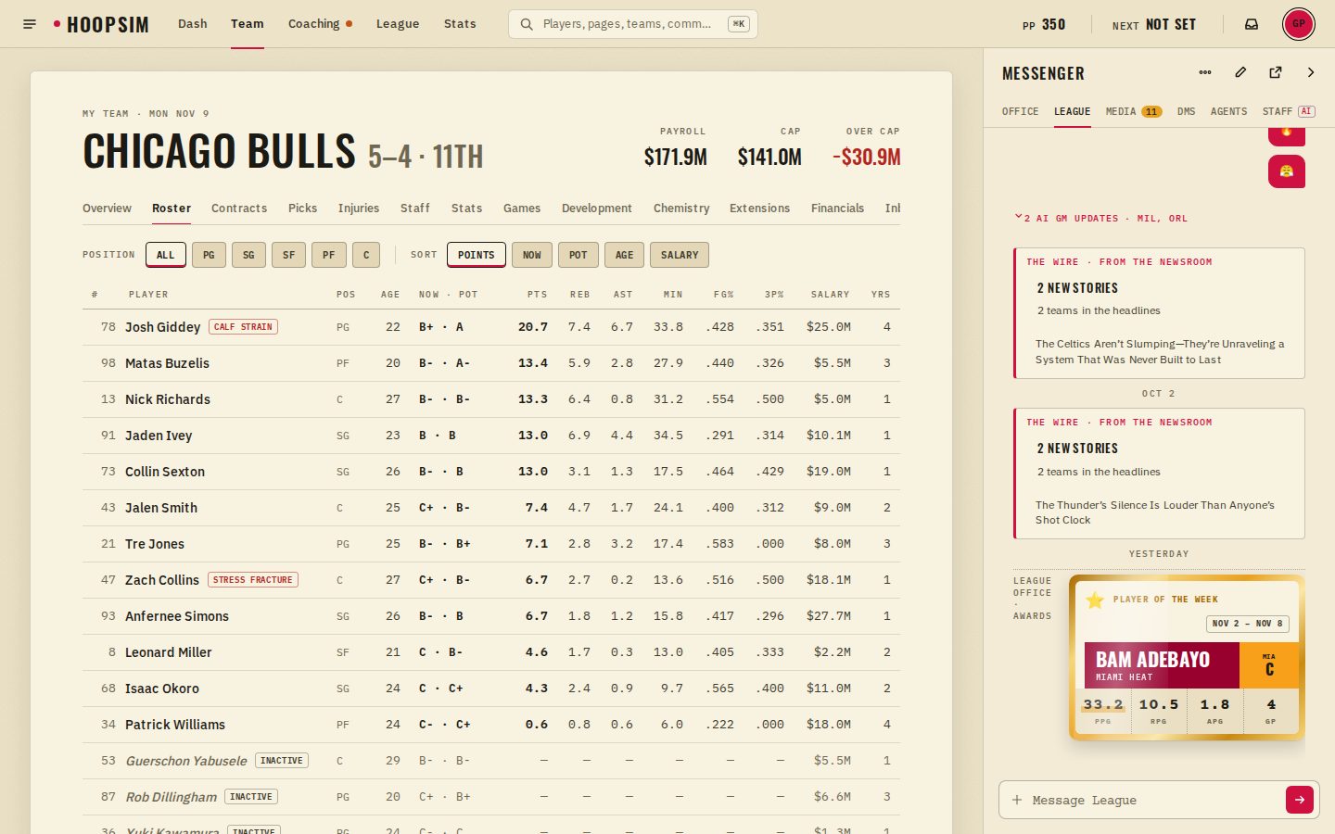Sort roster by POT rating
This screenshot has width=1335, height=834.
click(578, 255)
